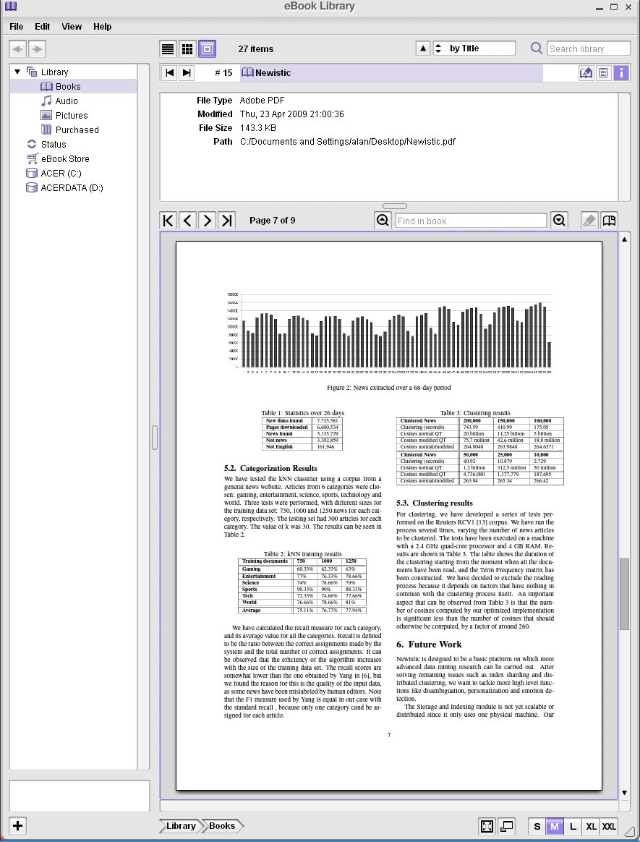Jump to previous library item
This screenshot has width=640, height=842.
(170, 72)
